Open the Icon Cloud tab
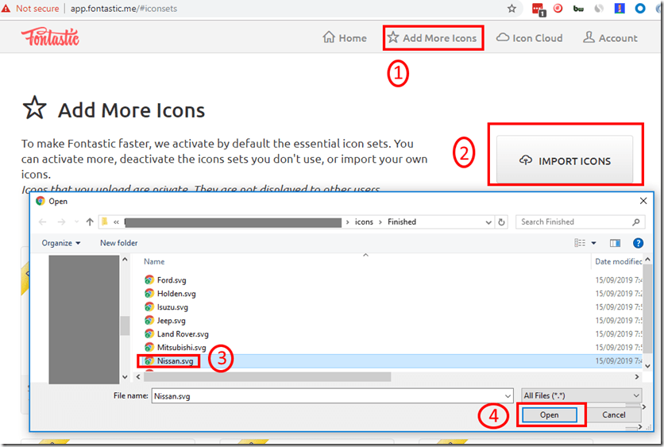The image size is (664, 447). [529, 37]
